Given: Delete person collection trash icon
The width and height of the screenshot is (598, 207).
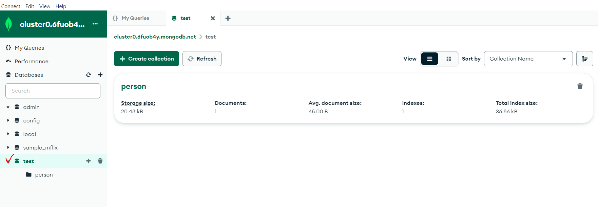Looking at the screenshot, I should (580, 86).
